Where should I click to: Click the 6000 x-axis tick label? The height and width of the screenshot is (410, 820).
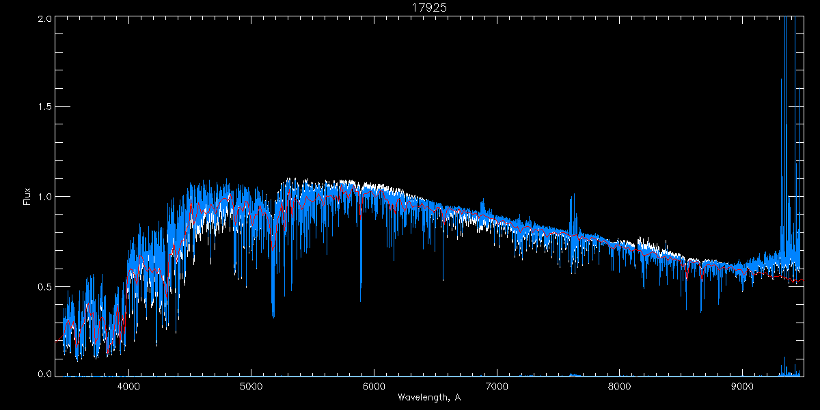(374, 386)
